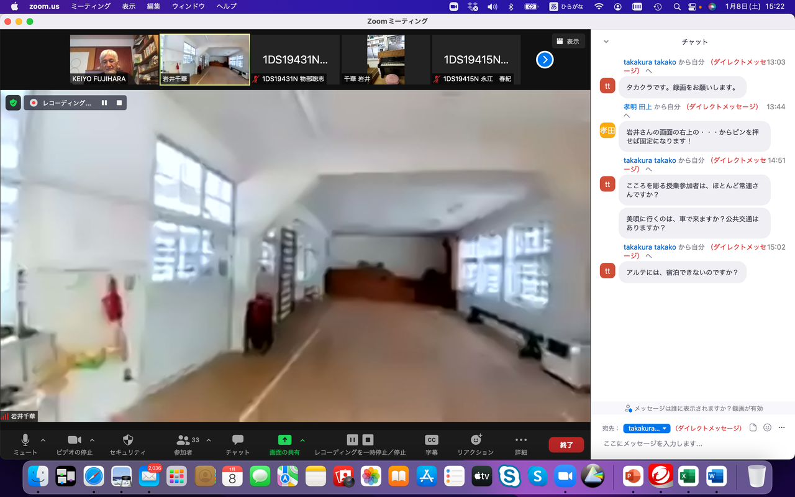
Task: Open the セキュリティ shield in the meeting toolbar
Action: [x=128, y=440]
